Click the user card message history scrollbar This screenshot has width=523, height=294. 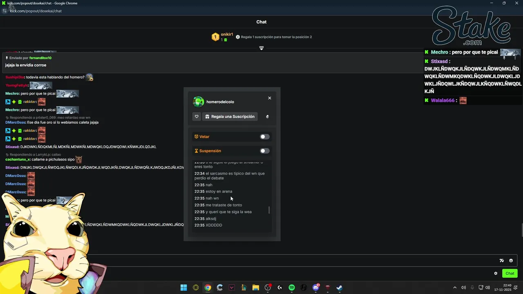click(x=269, y=210)
